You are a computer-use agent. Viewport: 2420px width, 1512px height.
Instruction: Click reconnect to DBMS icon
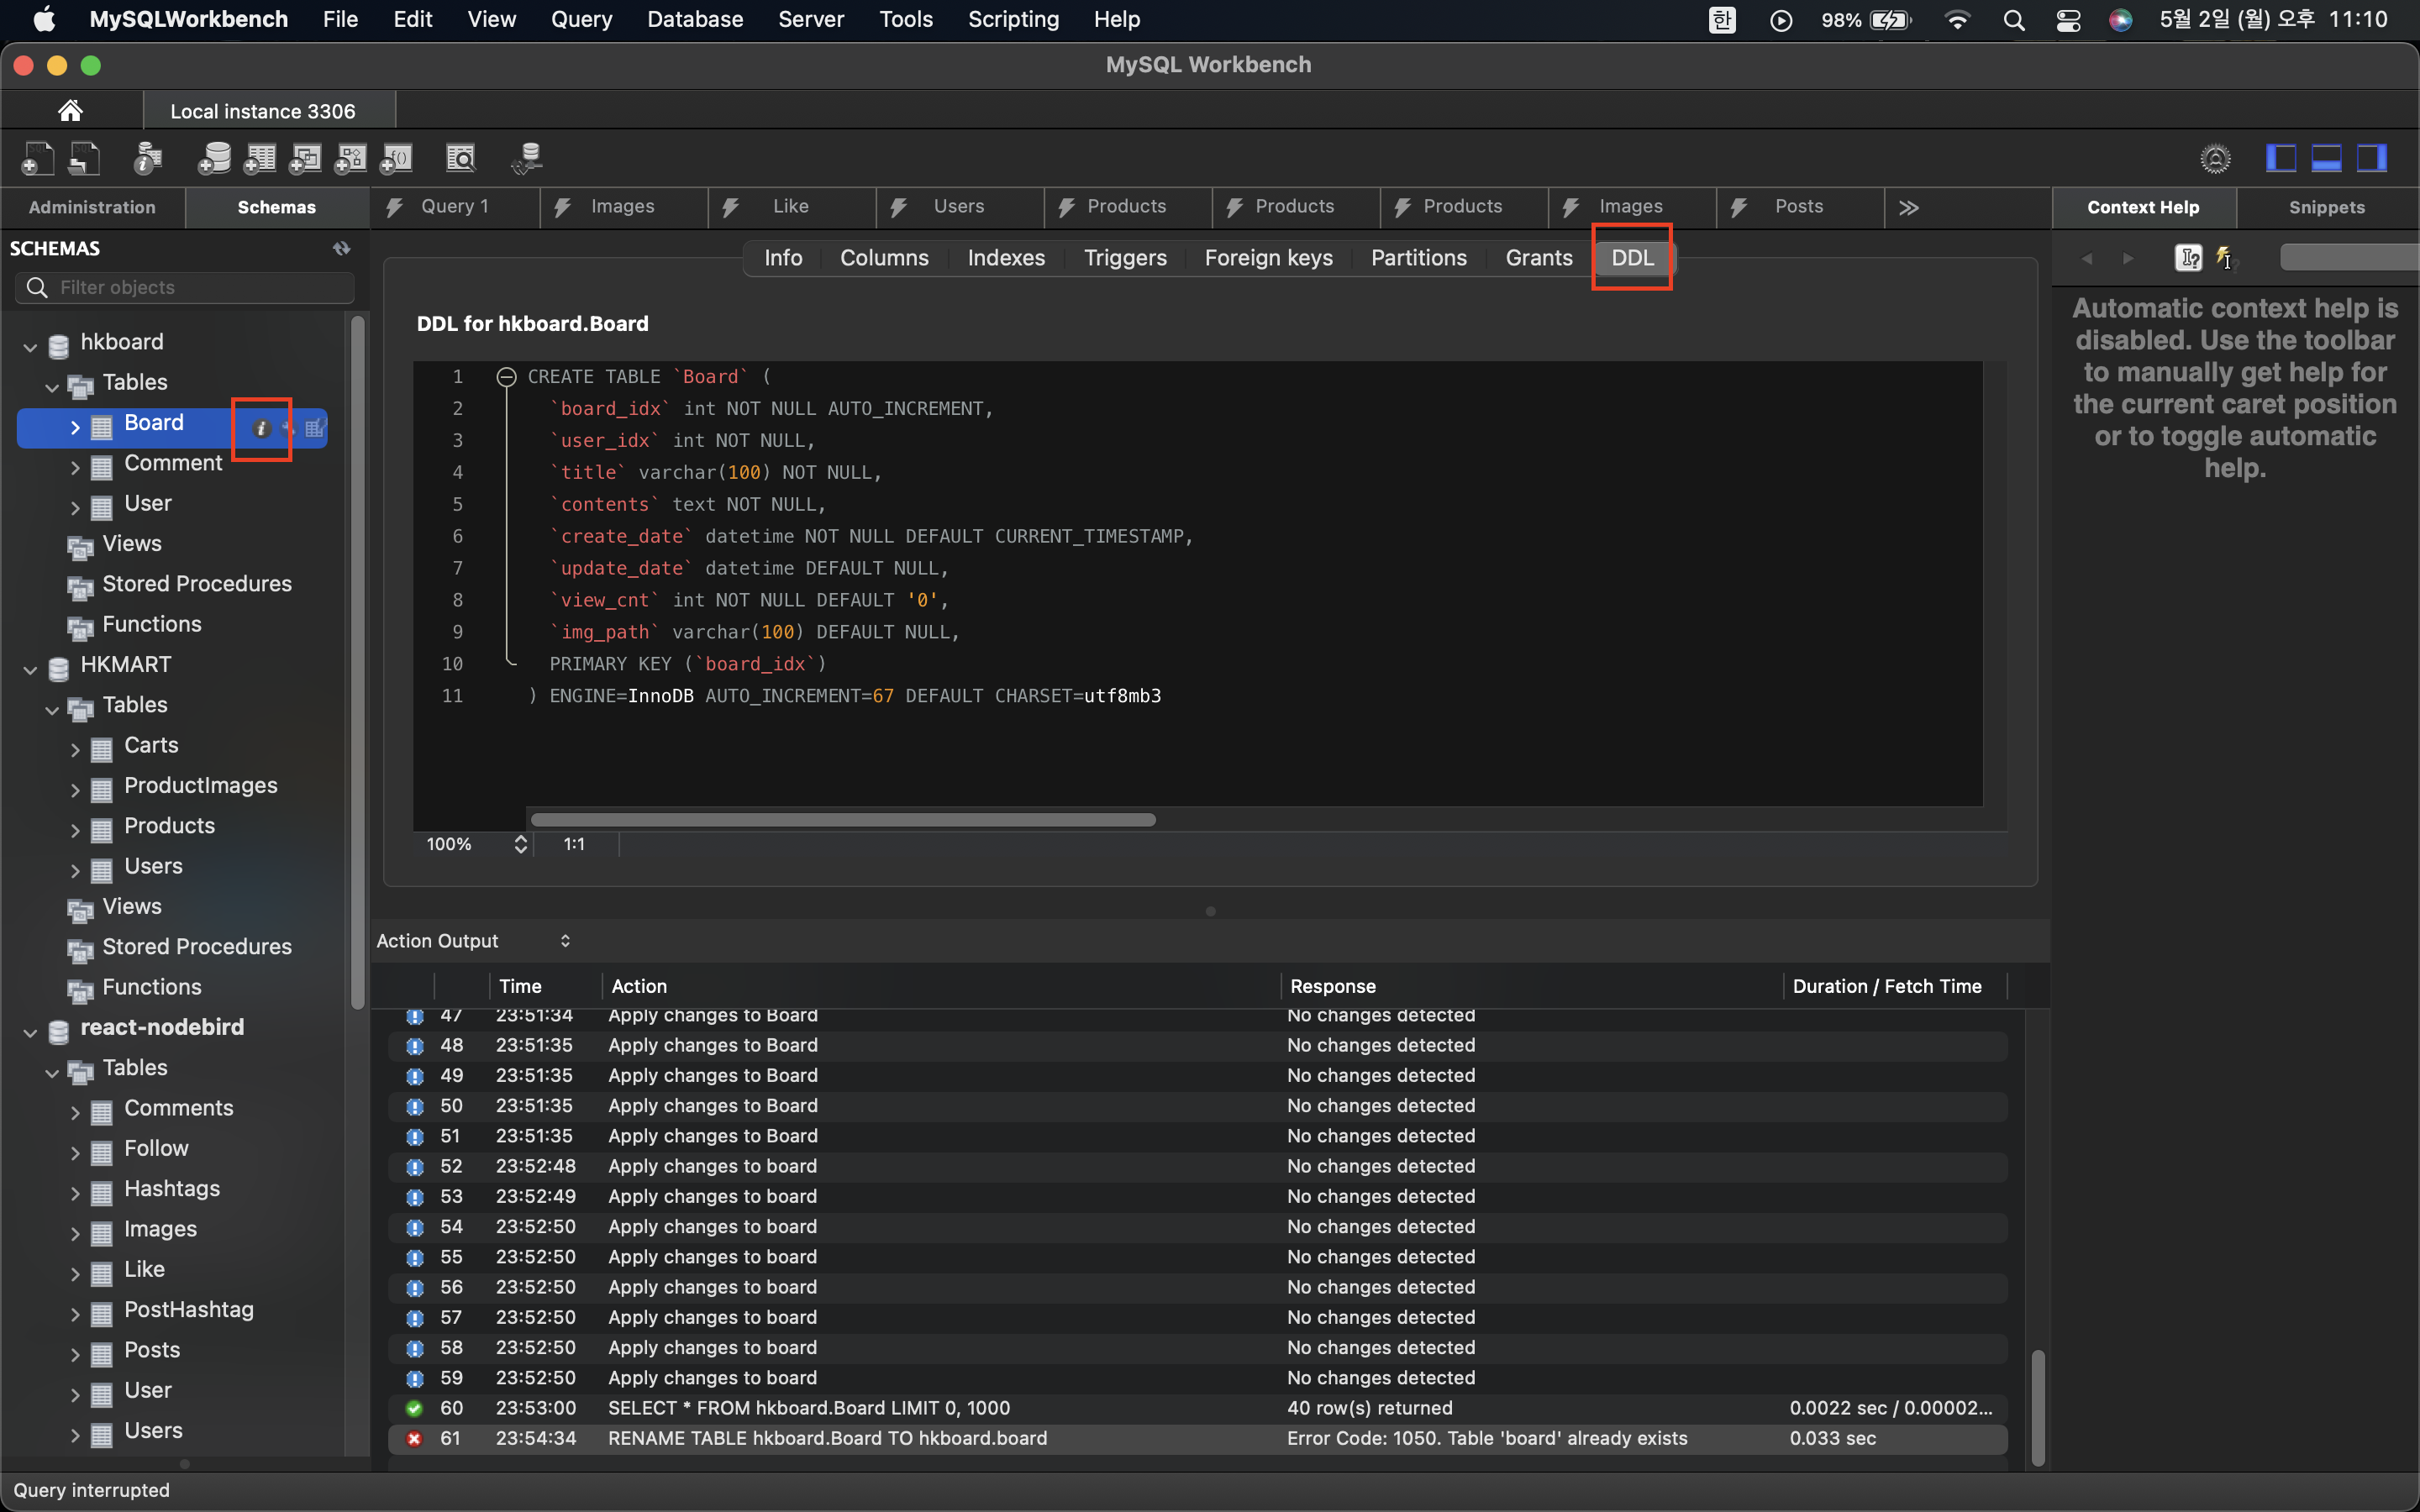point(527,158)
